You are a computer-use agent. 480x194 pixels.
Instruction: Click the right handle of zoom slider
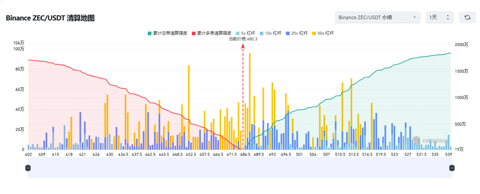[451, 168]
